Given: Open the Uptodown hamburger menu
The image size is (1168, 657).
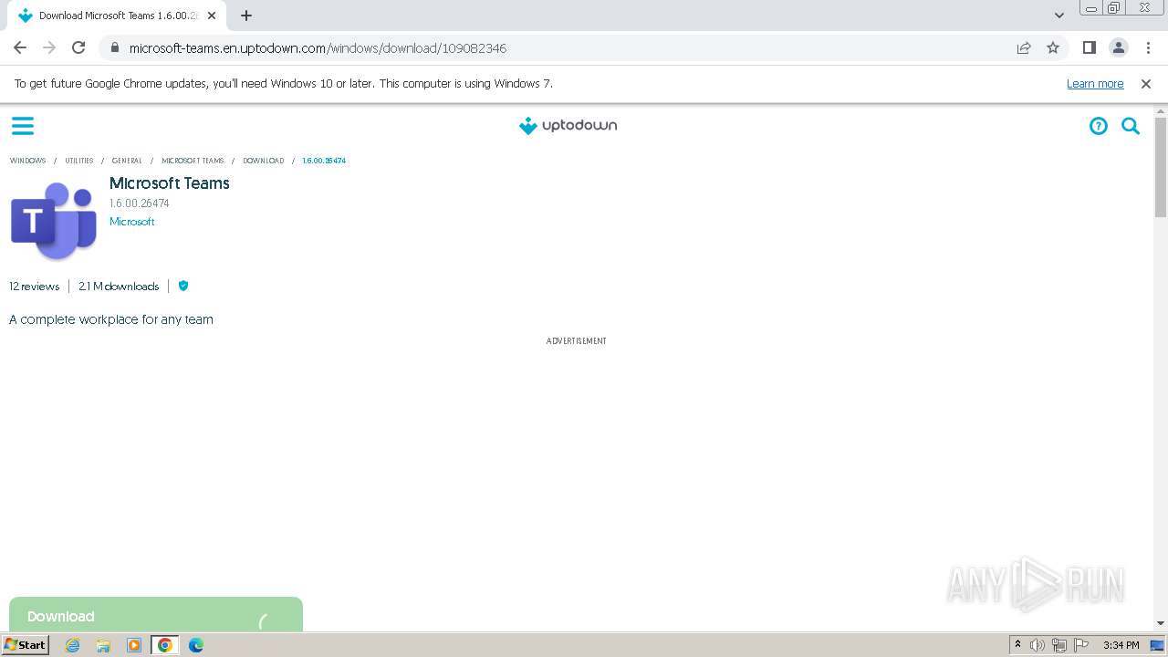Looking at the screenshot, I should [x=23, y=126].
